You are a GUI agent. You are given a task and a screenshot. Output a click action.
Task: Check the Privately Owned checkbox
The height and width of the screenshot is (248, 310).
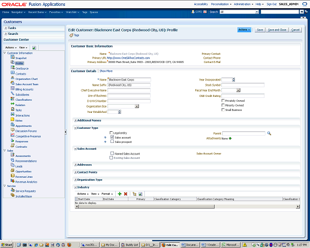223,100
